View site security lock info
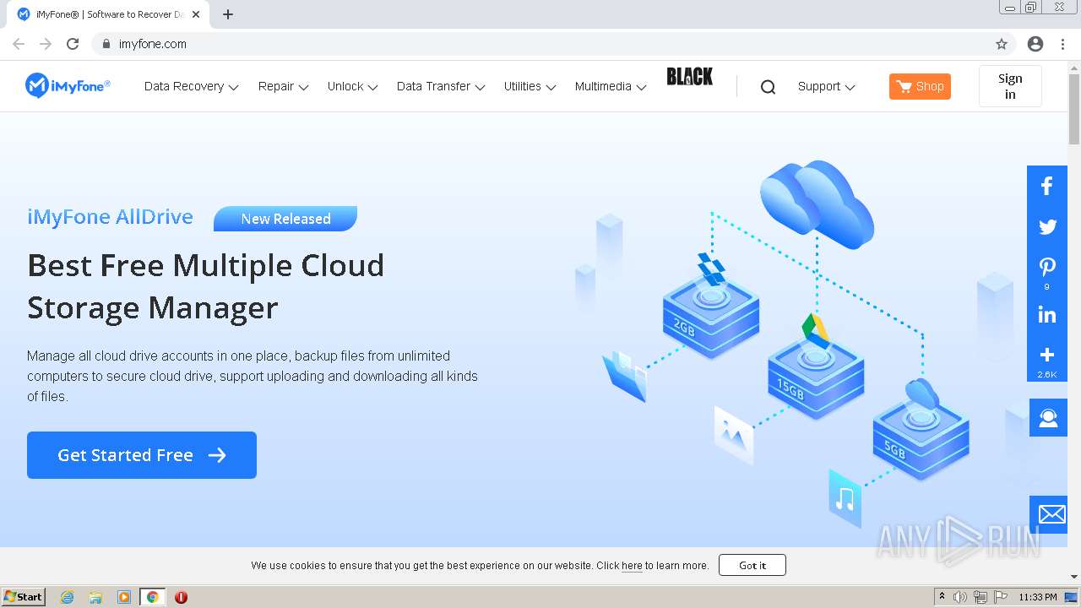Viewport: 1081px width, 608px height. pyautogui.click(x=106, y=44)
